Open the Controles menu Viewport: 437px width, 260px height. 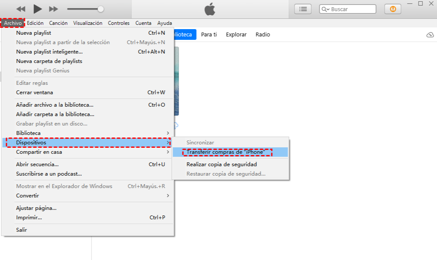pos(119,23)
